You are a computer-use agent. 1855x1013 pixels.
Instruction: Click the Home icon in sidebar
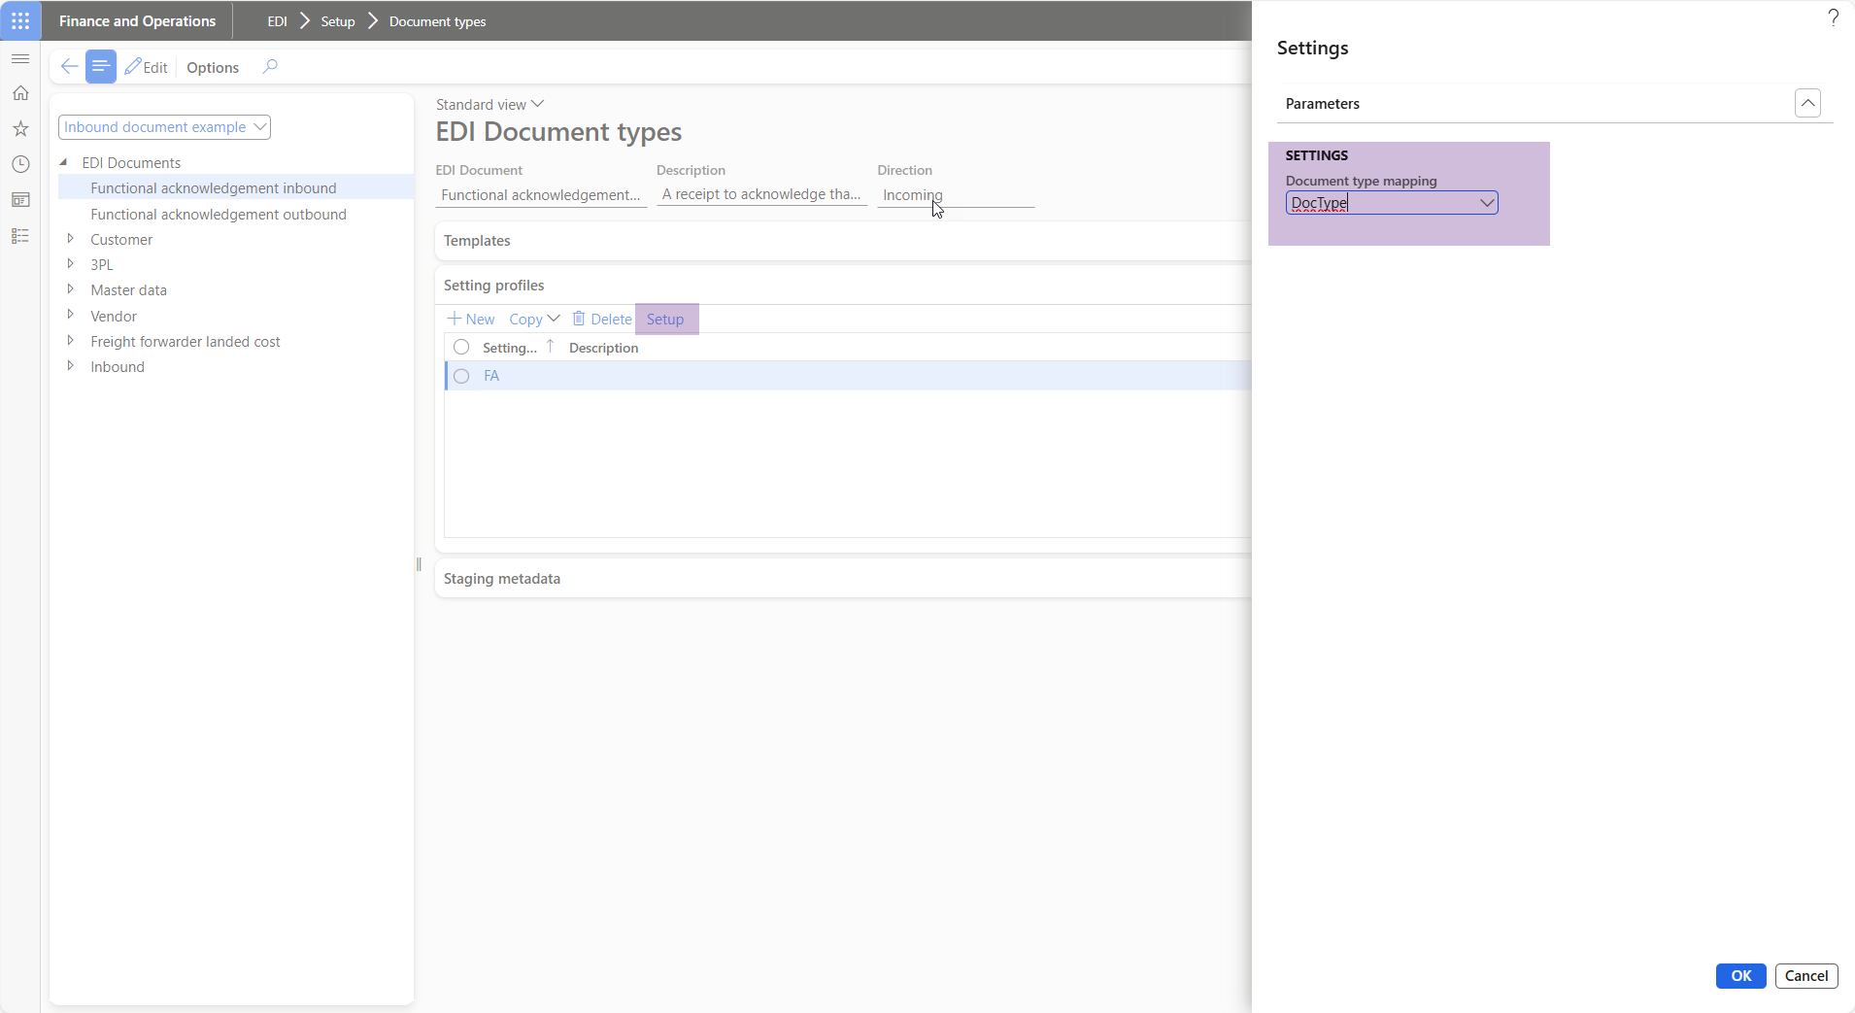[20, 93]
